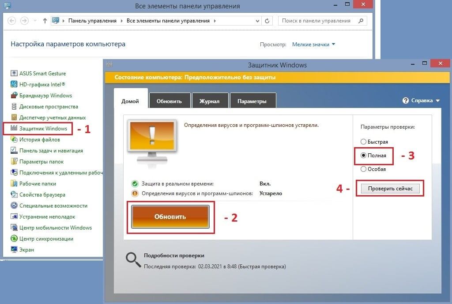Click the Экран monitor icon
Viewport: 452px width, 304px height.
pyautogui.click(x=14, y=249)
